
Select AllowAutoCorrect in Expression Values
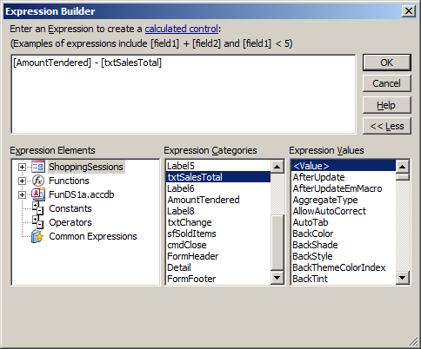[344, 211]
